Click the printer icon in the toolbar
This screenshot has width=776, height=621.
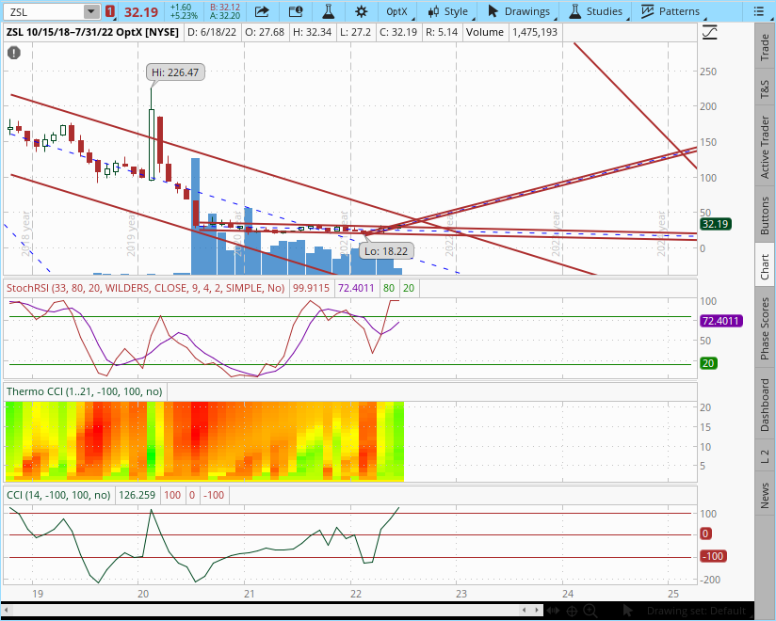(296, 11)
